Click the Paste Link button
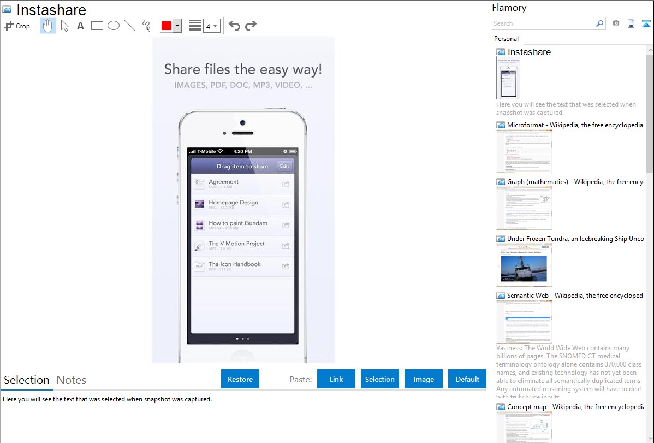 click(x=336, y=379)
